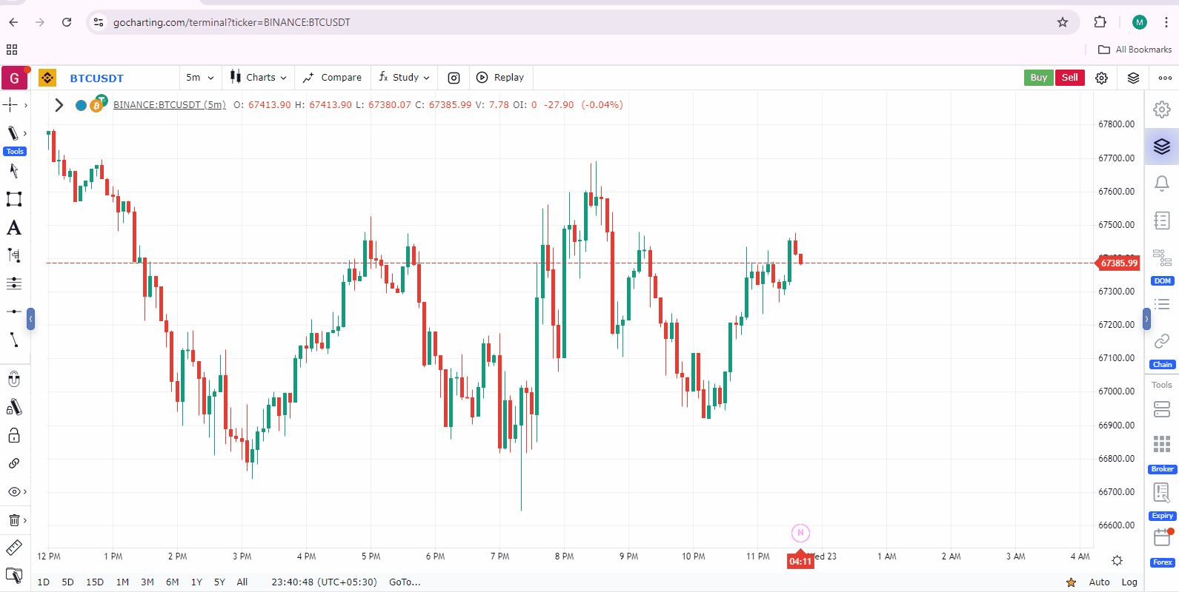Select the text annotation tool
The image size is (1179, 592).
(14, 228)
